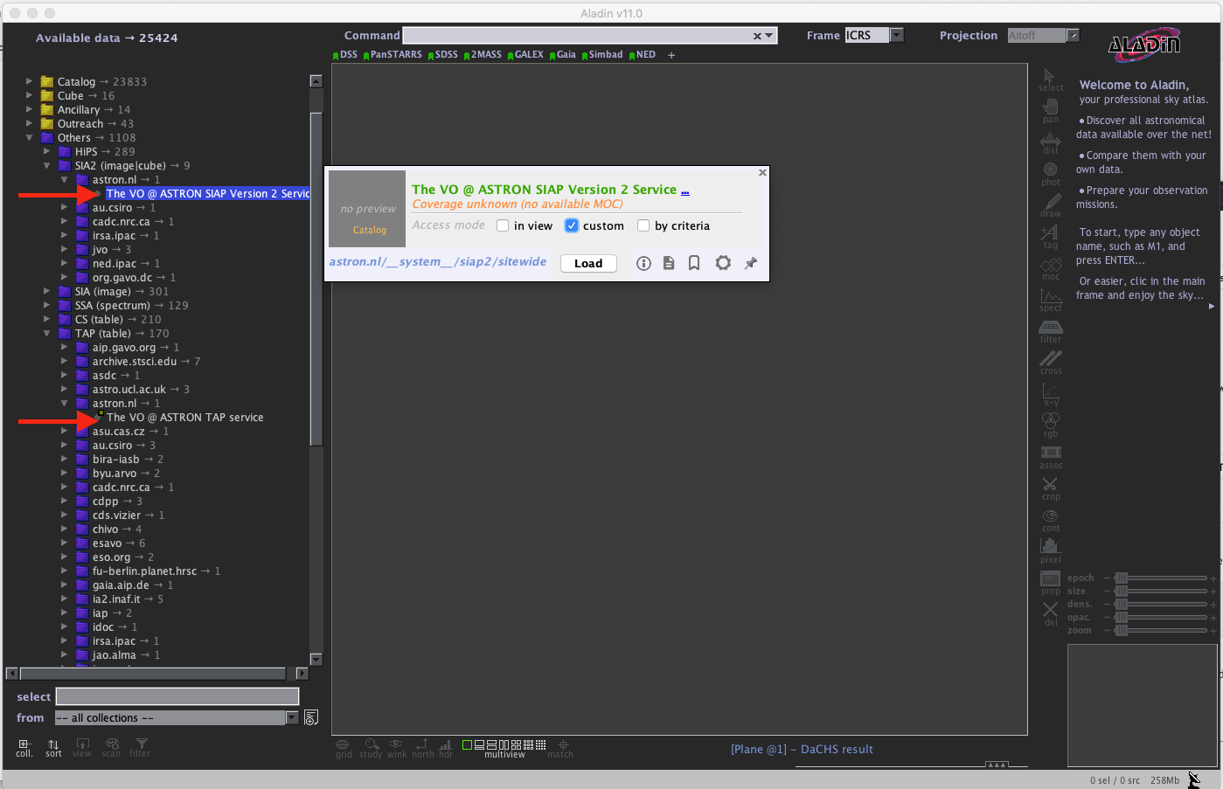
Task: Click the sort icon below data tree
Action: pos(53,749)
